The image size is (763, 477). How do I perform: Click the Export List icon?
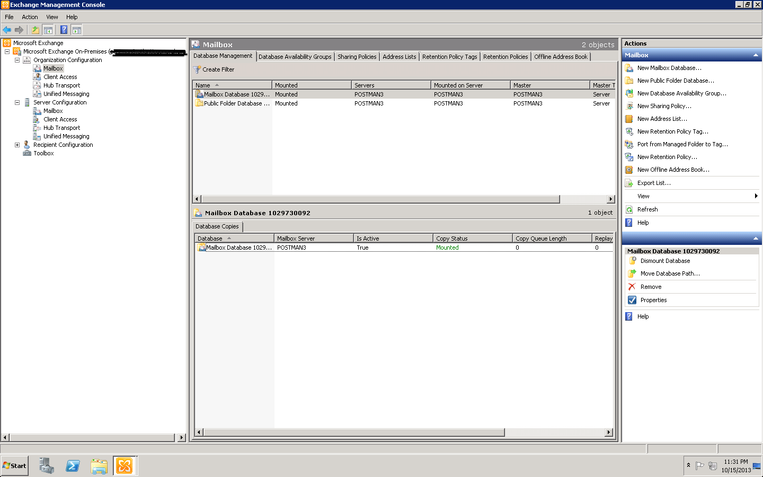point(629,183)
